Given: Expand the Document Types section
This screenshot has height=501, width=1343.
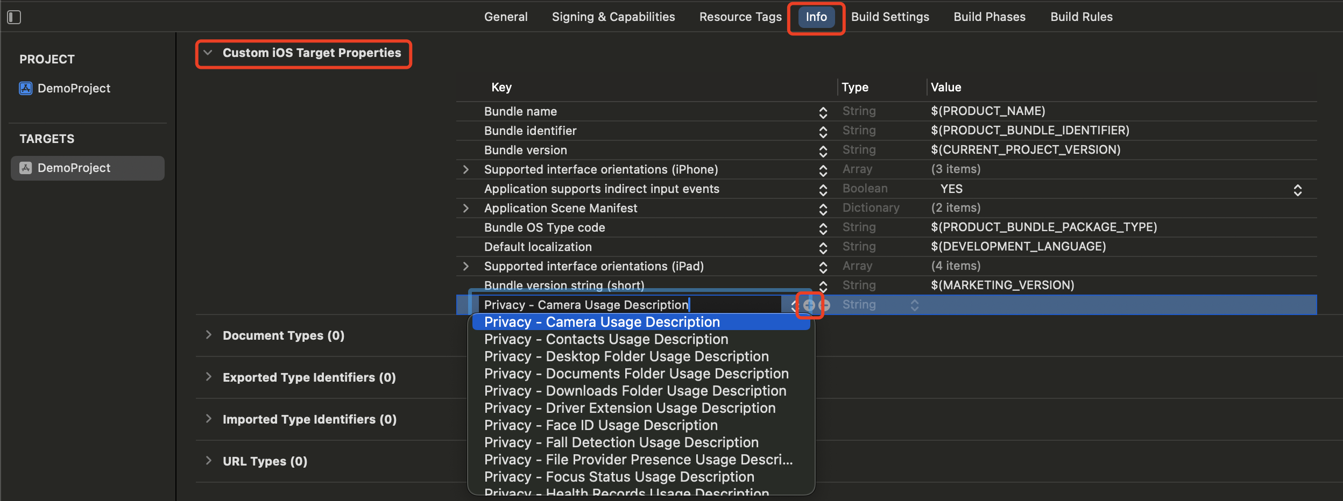Looking at the screenshot, I should pyautogui.click(x=209, y=335).
